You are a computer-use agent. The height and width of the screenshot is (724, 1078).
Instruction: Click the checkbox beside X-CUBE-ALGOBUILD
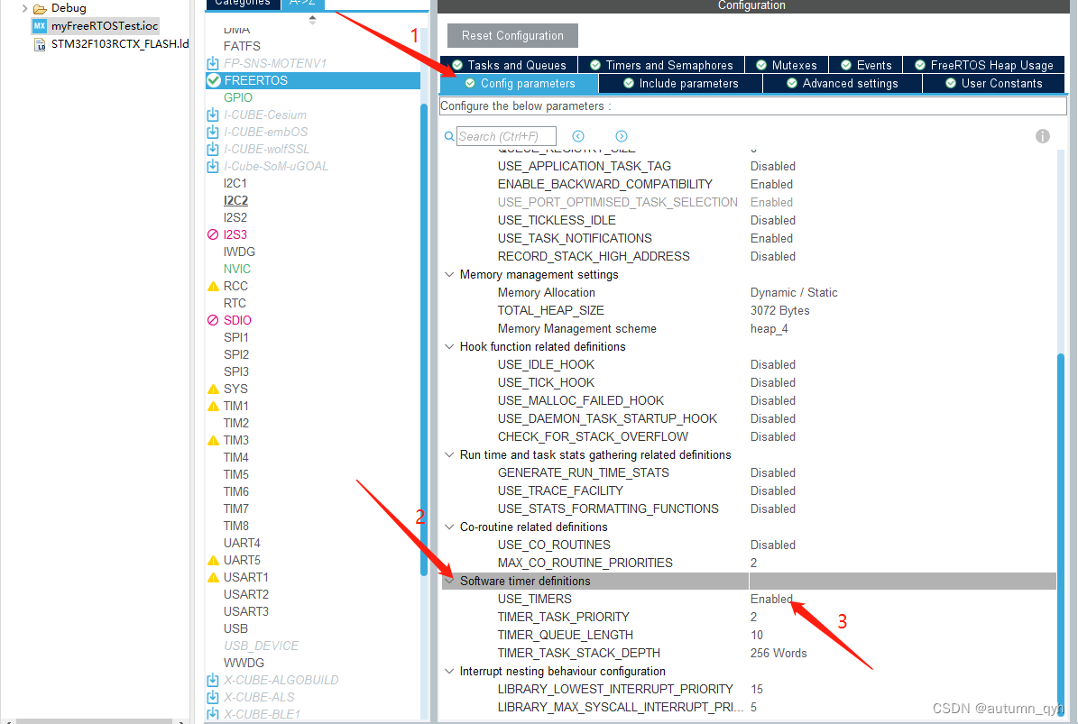coord(214,679)
